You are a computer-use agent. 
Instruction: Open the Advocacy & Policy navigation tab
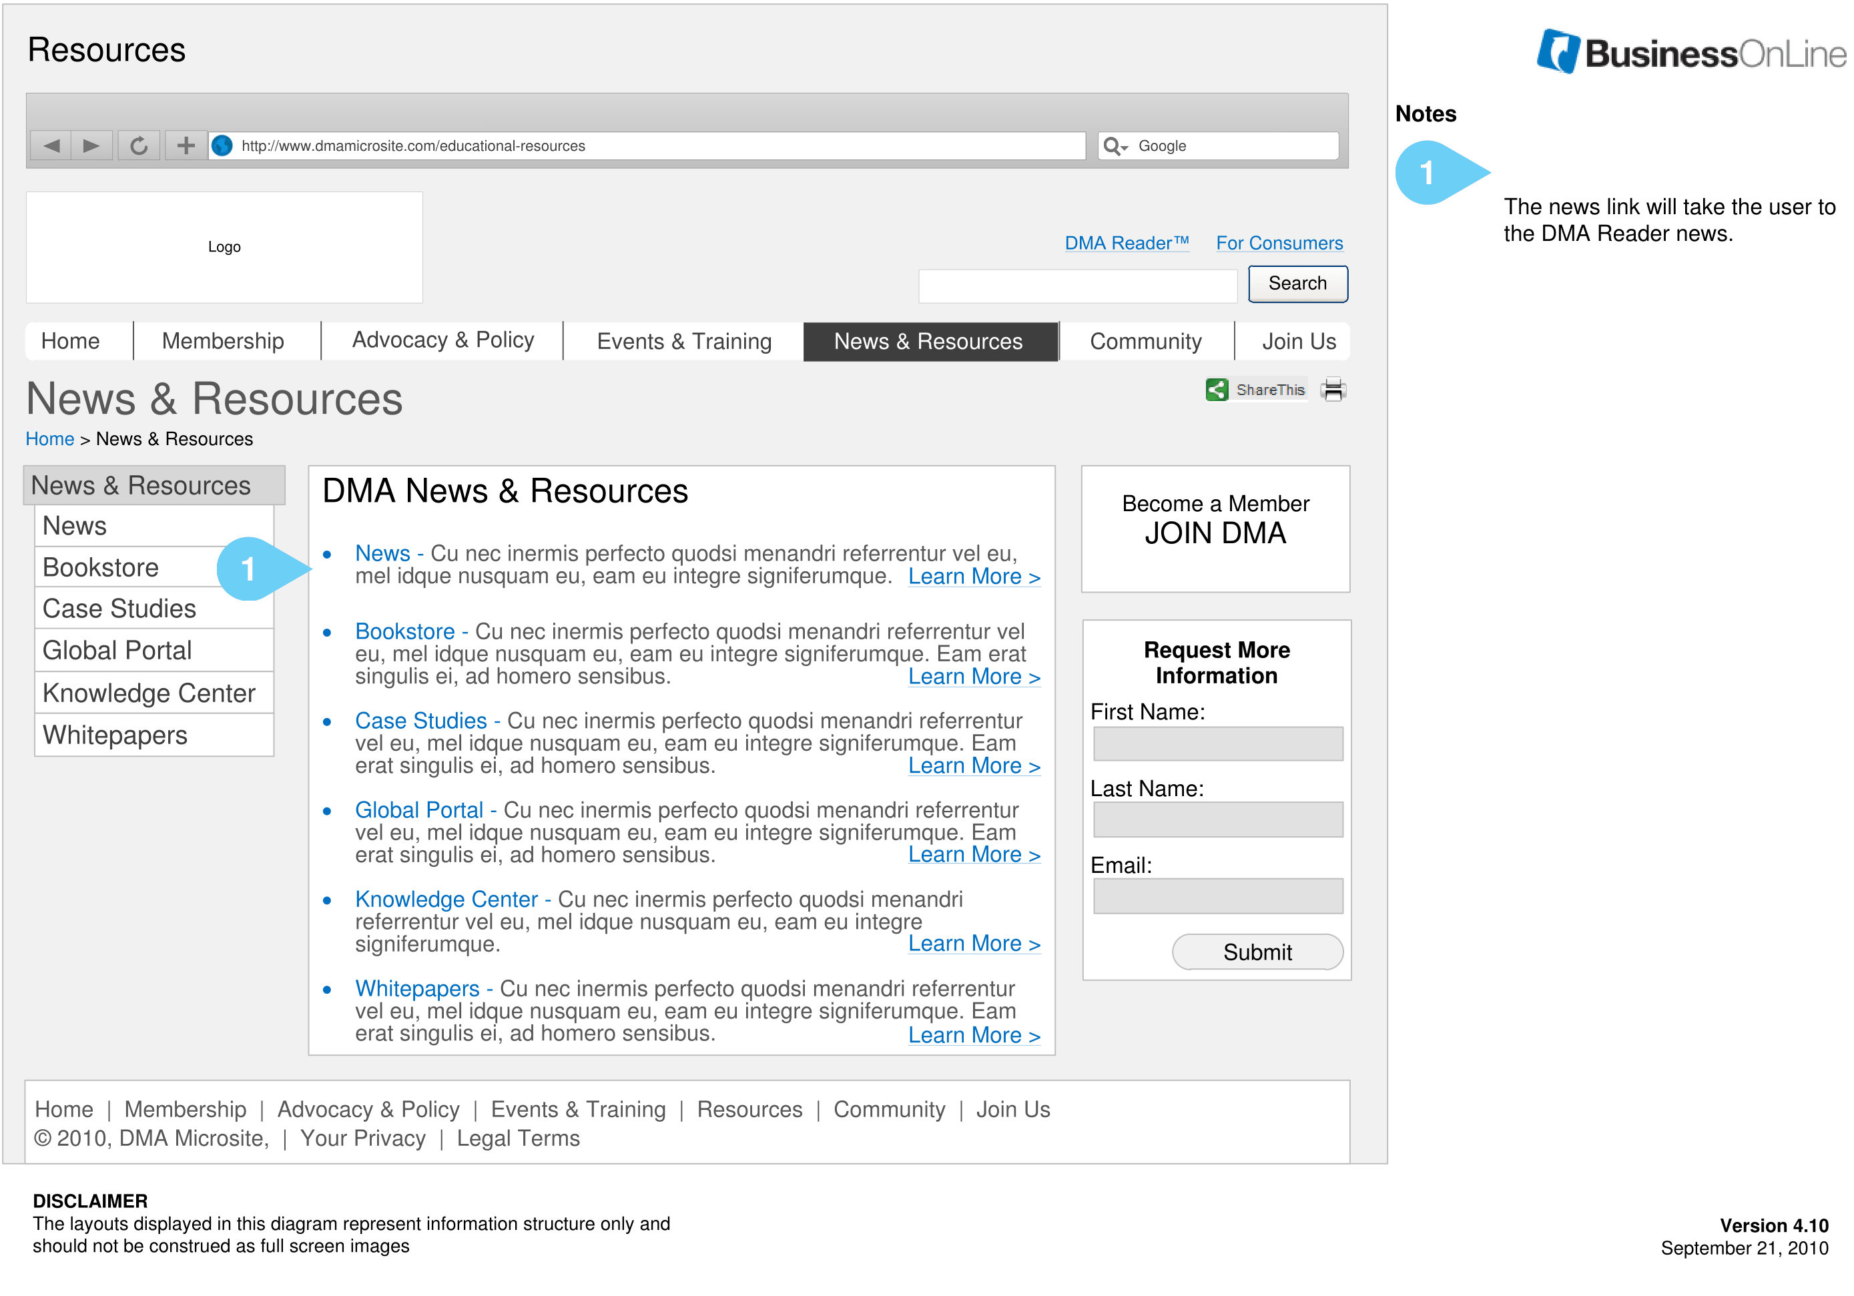(x=442, y=340)
